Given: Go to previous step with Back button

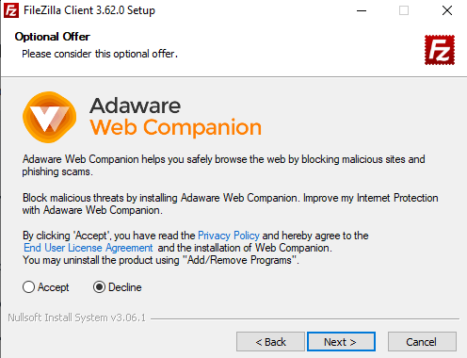Looking at the screenshot, I should coord(270,342).
